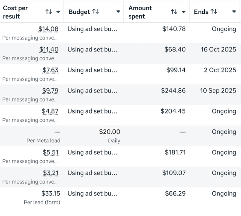Screen dimensions: 241x216
Task: Click the $4.87 cost value
Action: tap(50, 111)
